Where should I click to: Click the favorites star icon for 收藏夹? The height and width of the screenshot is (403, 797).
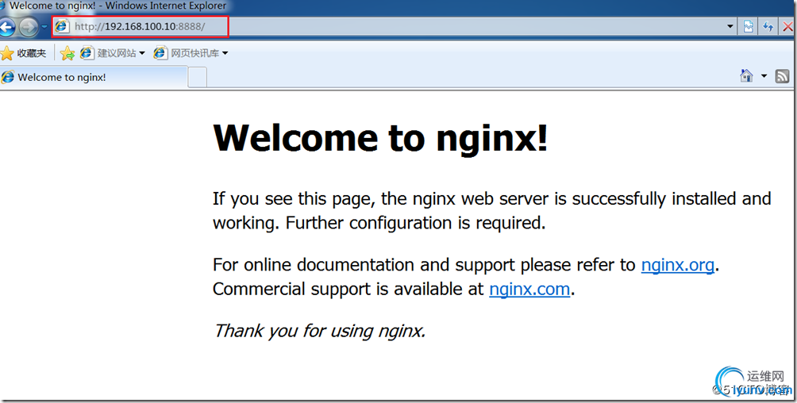coord(7,53)
